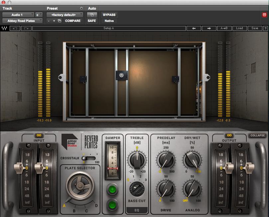Click the output peak value -12.8
The image size is (269, 217).
[x=220, y=120]
